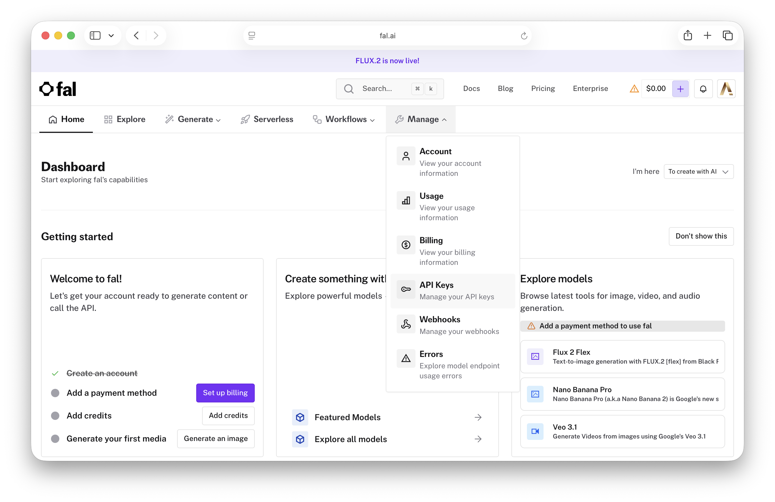Select Billing in the Manage menu

[x=453, y=251]
